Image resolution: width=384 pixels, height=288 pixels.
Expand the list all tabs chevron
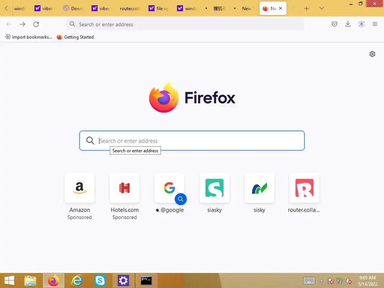pyautogui.click(x=321, y=8)
